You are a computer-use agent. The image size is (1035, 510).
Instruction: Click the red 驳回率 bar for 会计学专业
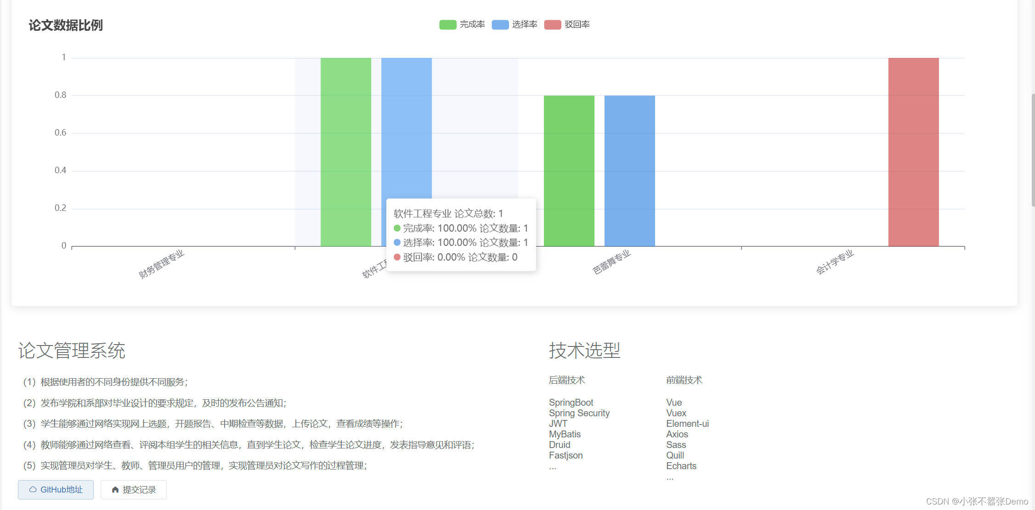[913, 152]
